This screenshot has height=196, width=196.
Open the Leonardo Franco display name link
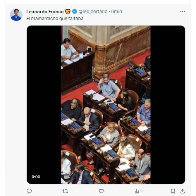click(x=45, y=12)
